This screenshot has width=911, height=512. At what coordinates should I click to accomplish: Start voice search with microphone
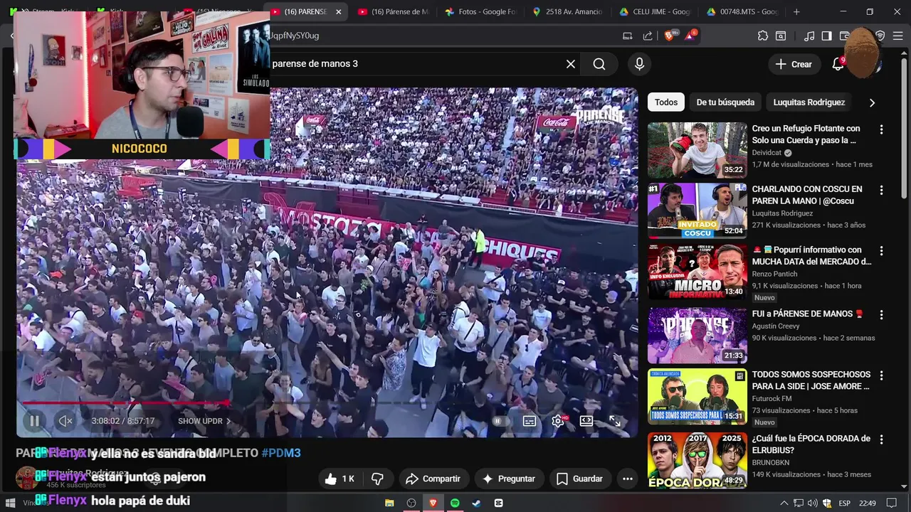pyautogui.click(x=639, y=64)
